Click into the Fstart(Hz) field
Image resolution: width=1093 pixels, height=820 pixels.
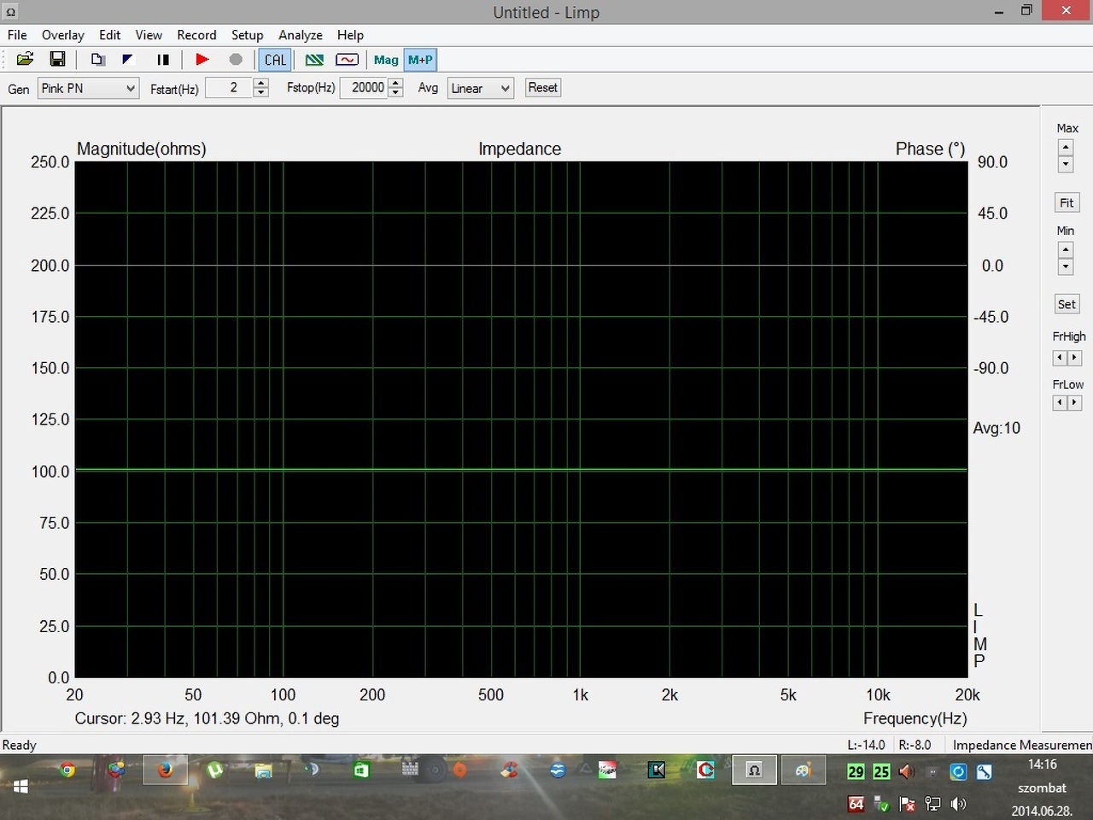(x=229, y=87)
